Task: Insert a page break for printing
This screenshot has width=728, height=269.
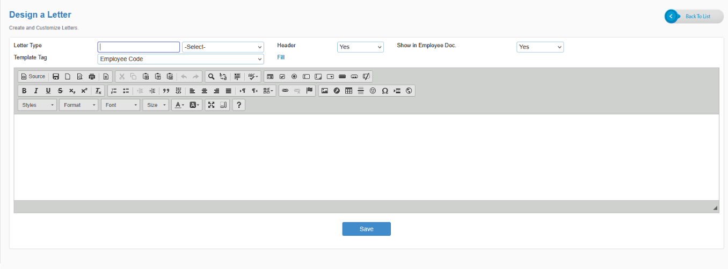Action: (397, 91)
